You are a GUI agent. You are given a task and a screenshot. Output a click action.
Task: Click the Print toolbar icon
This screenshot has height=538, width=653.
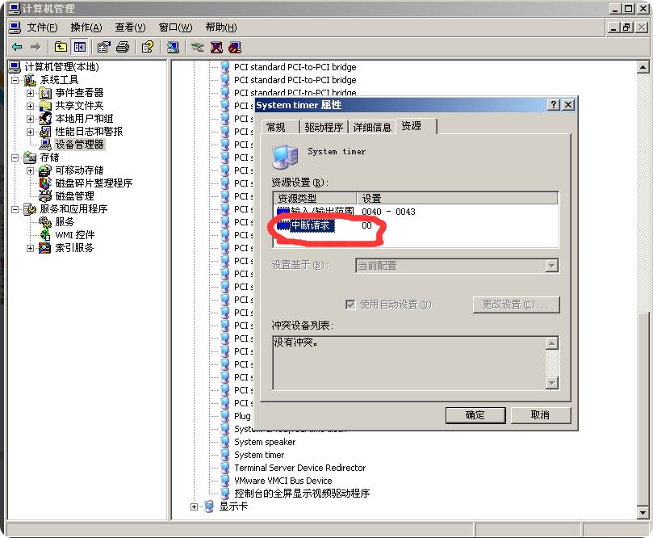[123, 47]
